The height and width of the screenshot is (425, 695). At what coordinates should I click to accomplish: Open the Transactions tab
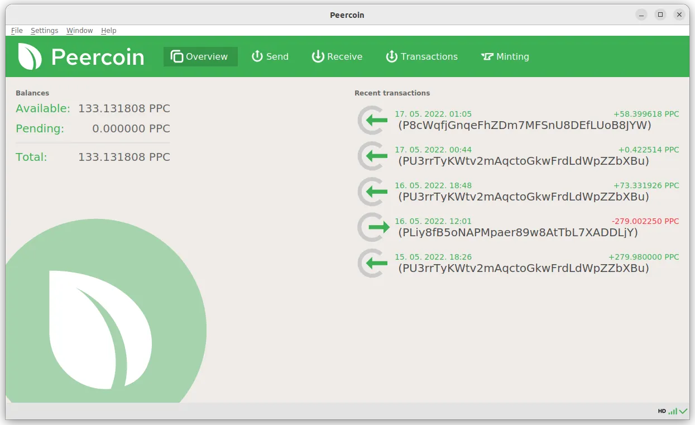(x=422, y=56)
